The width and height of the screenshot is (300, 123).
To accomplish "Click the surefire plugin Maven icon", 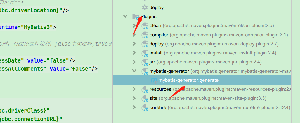I will click(145, 108).
